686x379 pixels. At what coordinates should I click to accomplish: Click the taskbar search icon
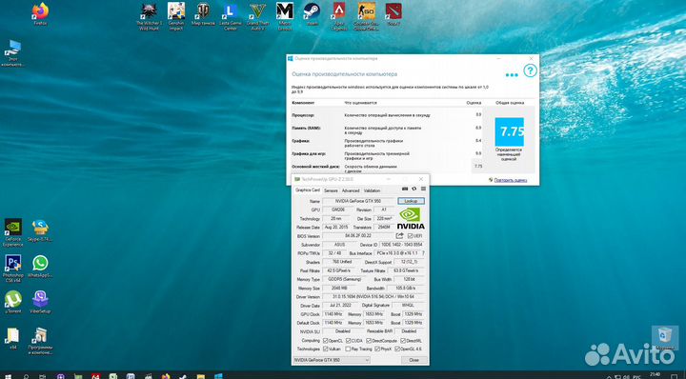[x=26, y=375]
